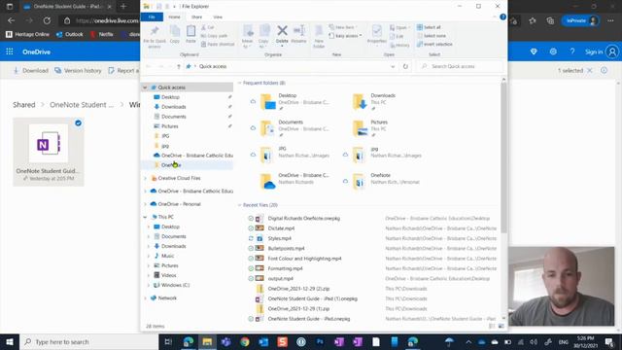Viewport: 622px width, 350px height.
Task: Open the address bar history dropdown
Action: (393, 66)
